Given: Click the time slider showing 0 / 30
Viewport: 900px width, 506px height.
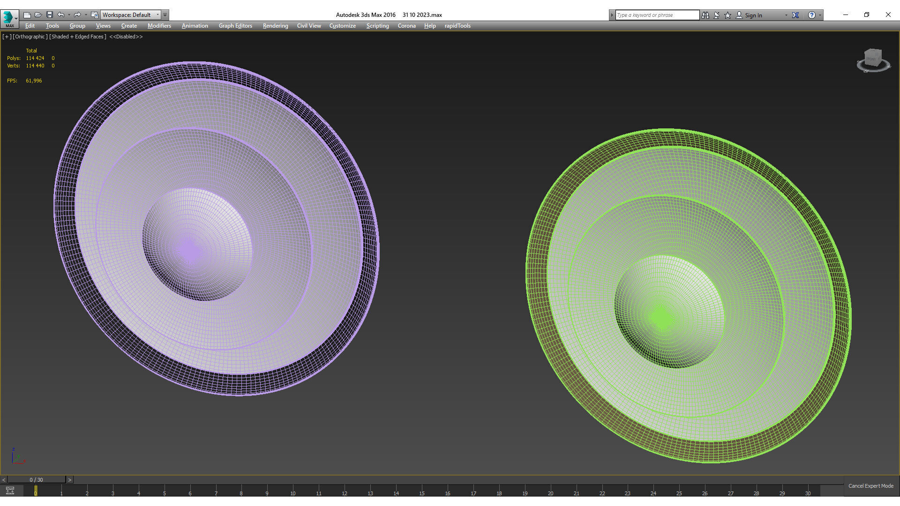Looking at the screenshot, I should [36, 480].
